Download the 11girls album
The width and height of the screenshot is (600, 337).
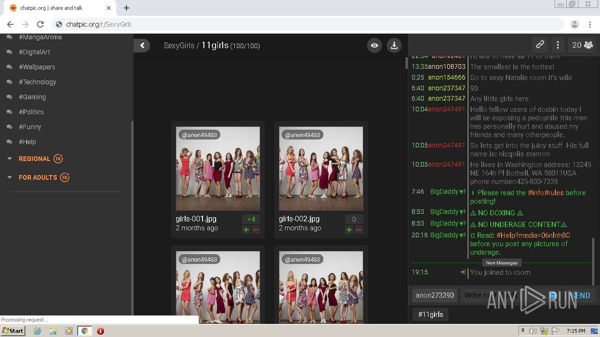point(394,45)
